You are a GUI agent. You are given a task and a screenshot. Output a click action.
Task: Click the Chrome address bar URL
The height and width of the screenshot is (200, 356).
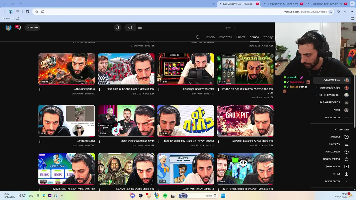(305, 12)
